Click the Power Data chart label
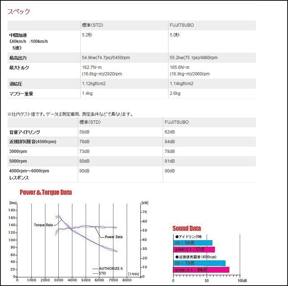Screen dimensions: 288x286 tap(114, 237)
